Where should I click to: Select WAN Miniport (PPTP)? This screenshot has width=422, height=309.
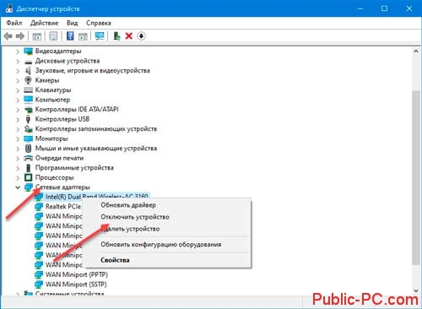point(77,274)
